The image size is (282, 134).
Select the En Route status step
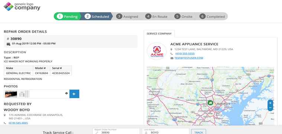coord(156,17)
